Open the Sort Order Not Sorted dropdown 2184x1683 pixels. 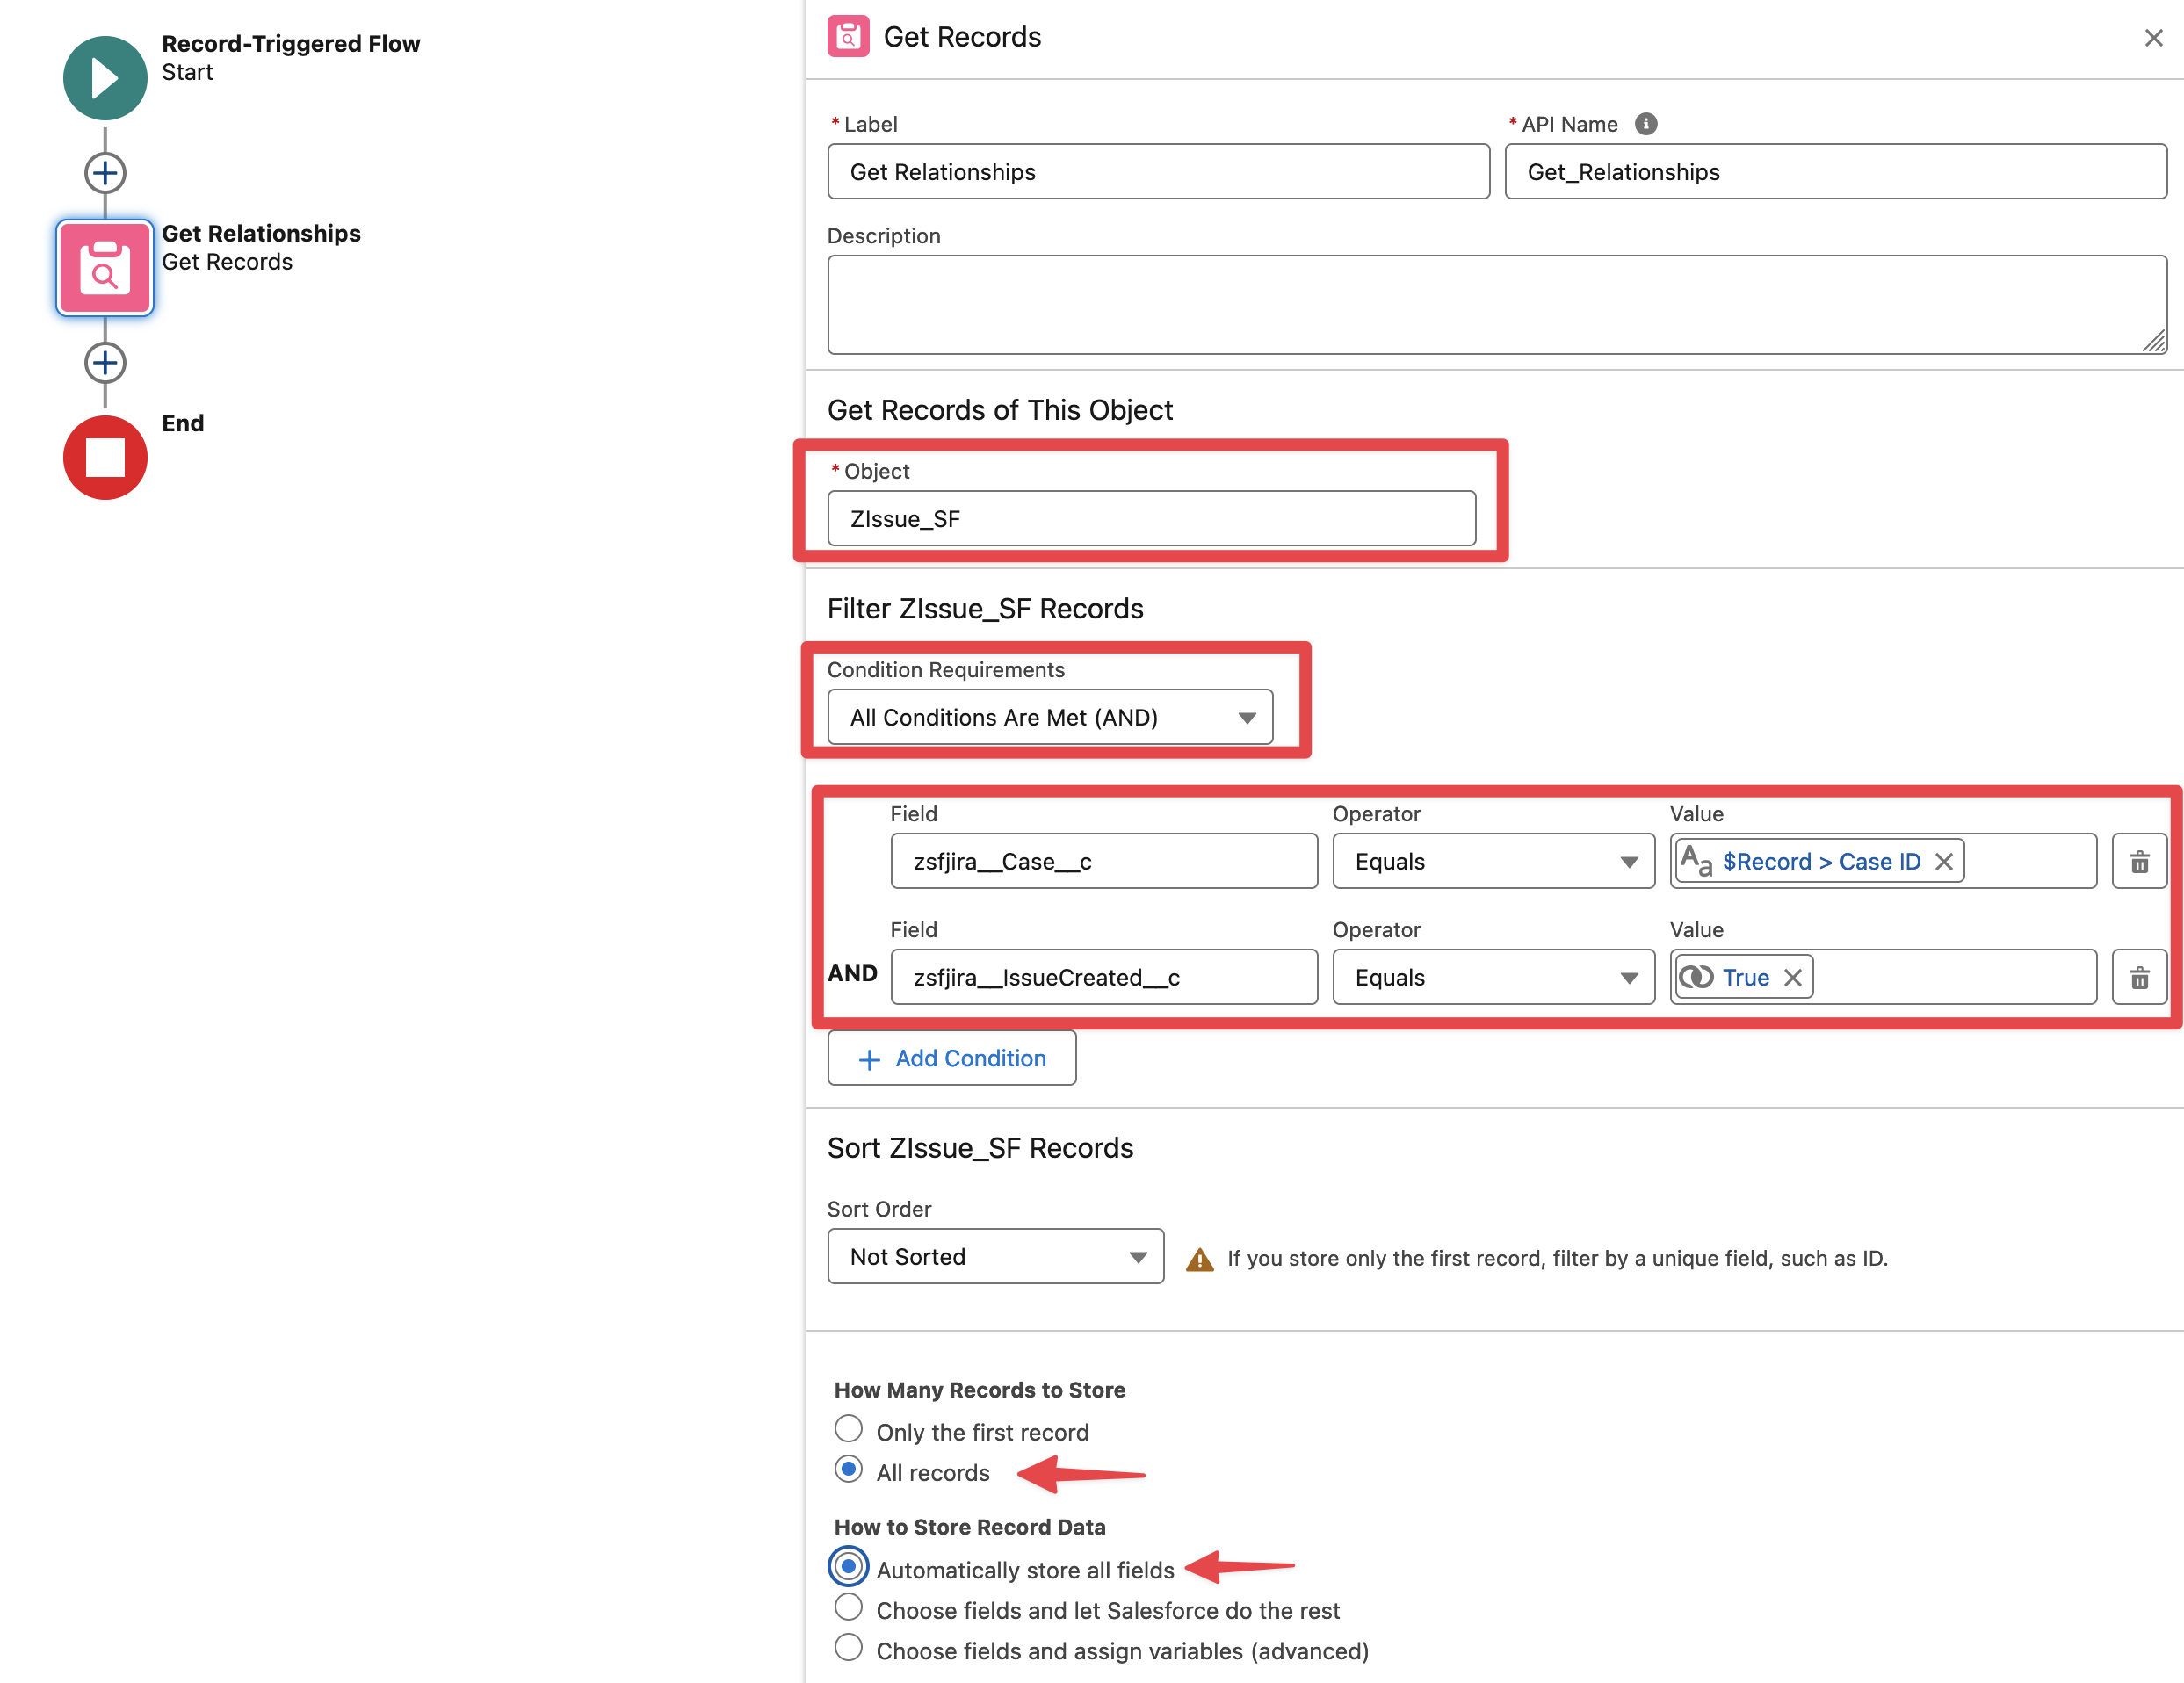(995, 1256)
